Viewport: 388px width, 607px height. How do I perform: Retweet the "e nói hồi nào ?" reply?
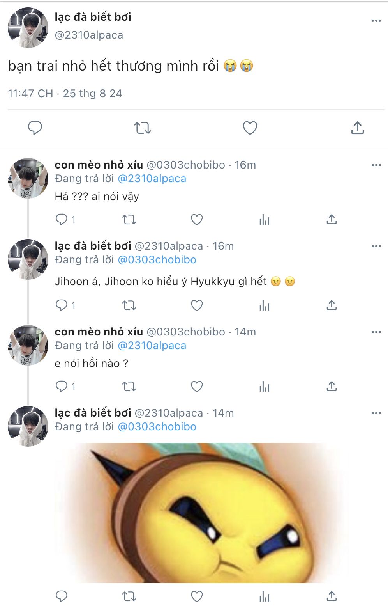[129, 387]
